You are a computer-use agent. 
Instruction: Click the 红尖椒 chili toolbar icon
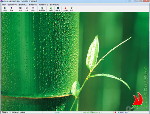[x=65, y=9]
